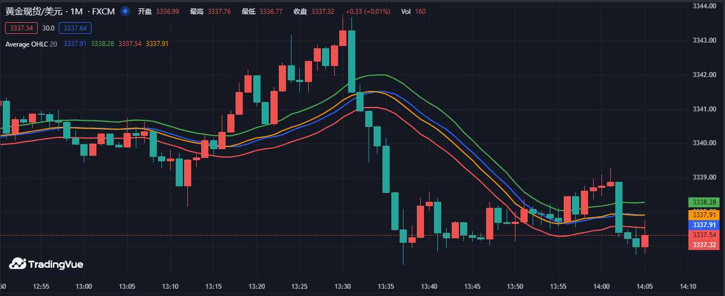The width and height of the screenshot is (725, 296).
Task: Select the Average OHLC indicator label
Action: pos(27,44)
